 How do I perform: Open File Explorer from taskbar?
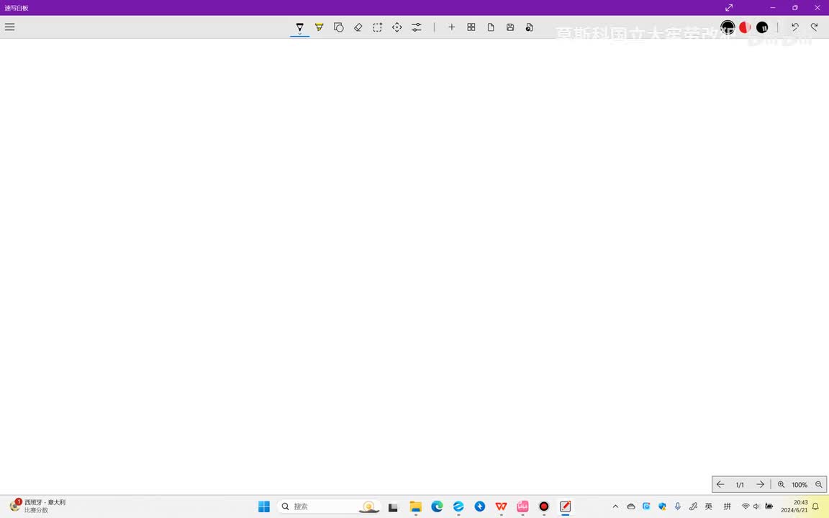[x=415, y=506]
